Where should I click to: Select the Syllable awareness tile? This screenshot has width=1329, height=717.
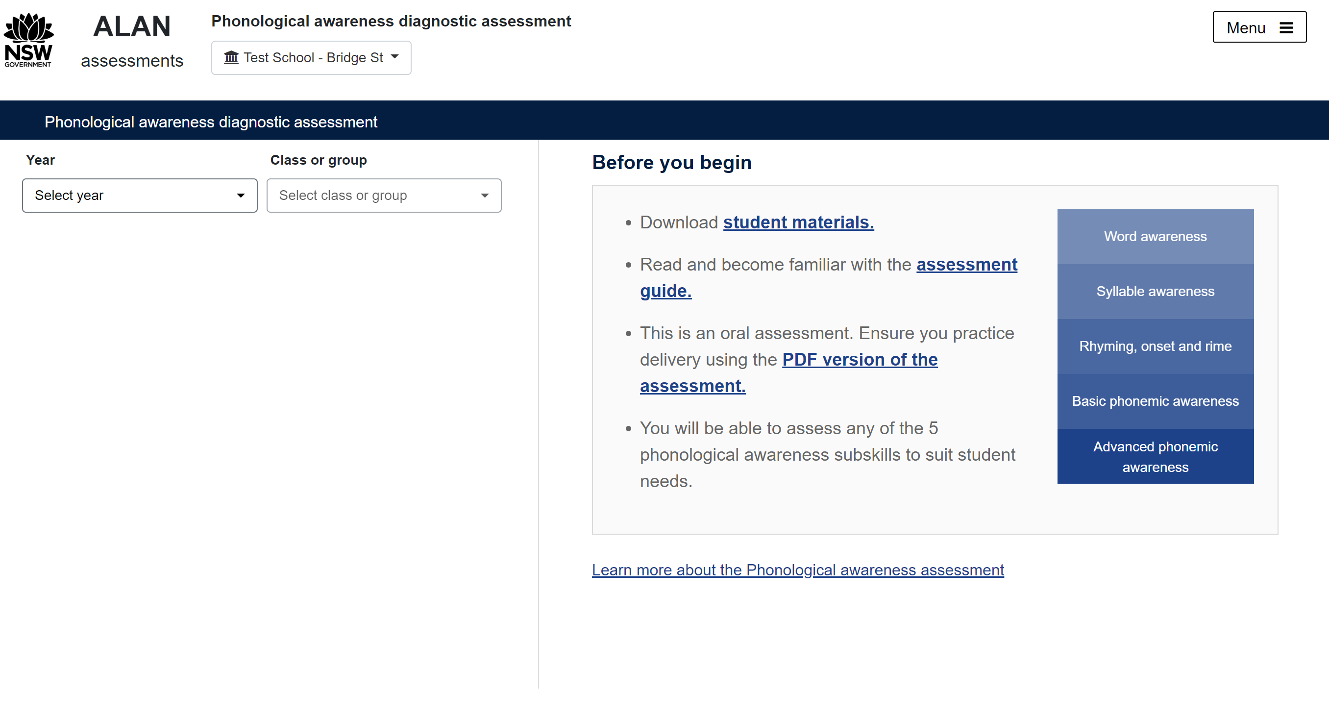point(1155,292)
